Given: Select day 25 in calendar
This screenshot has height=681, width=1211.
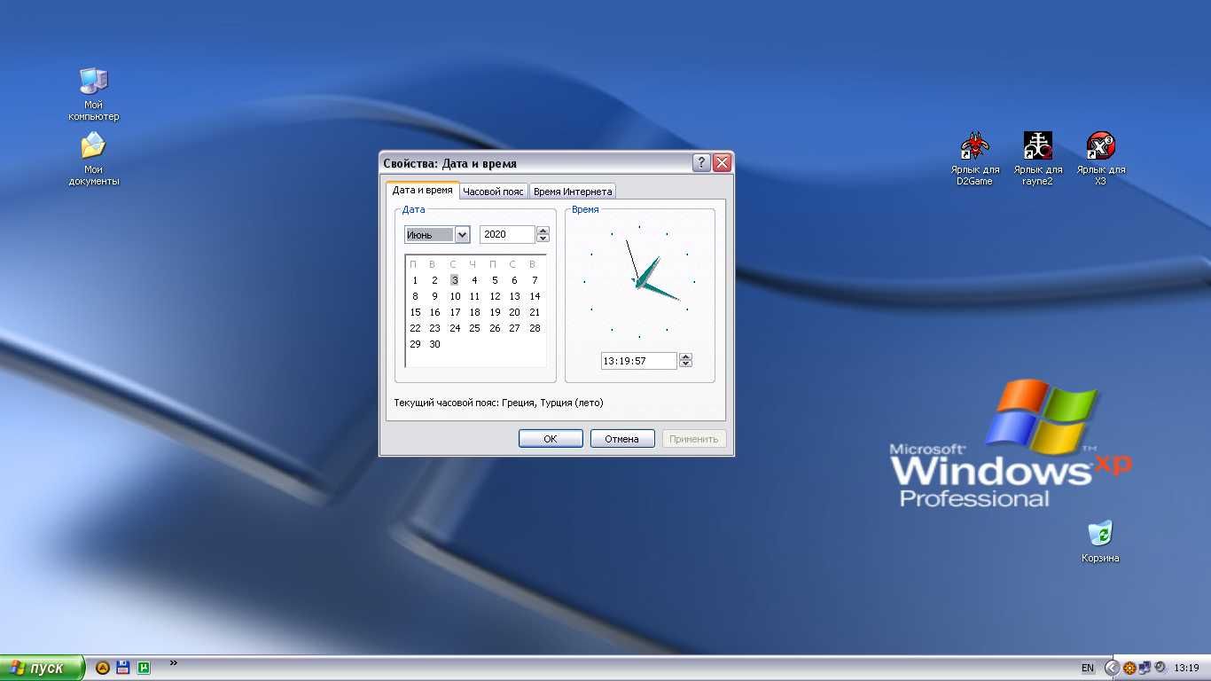Looking at the screenshot, I should pyautogui.click(x=474, y=328).
